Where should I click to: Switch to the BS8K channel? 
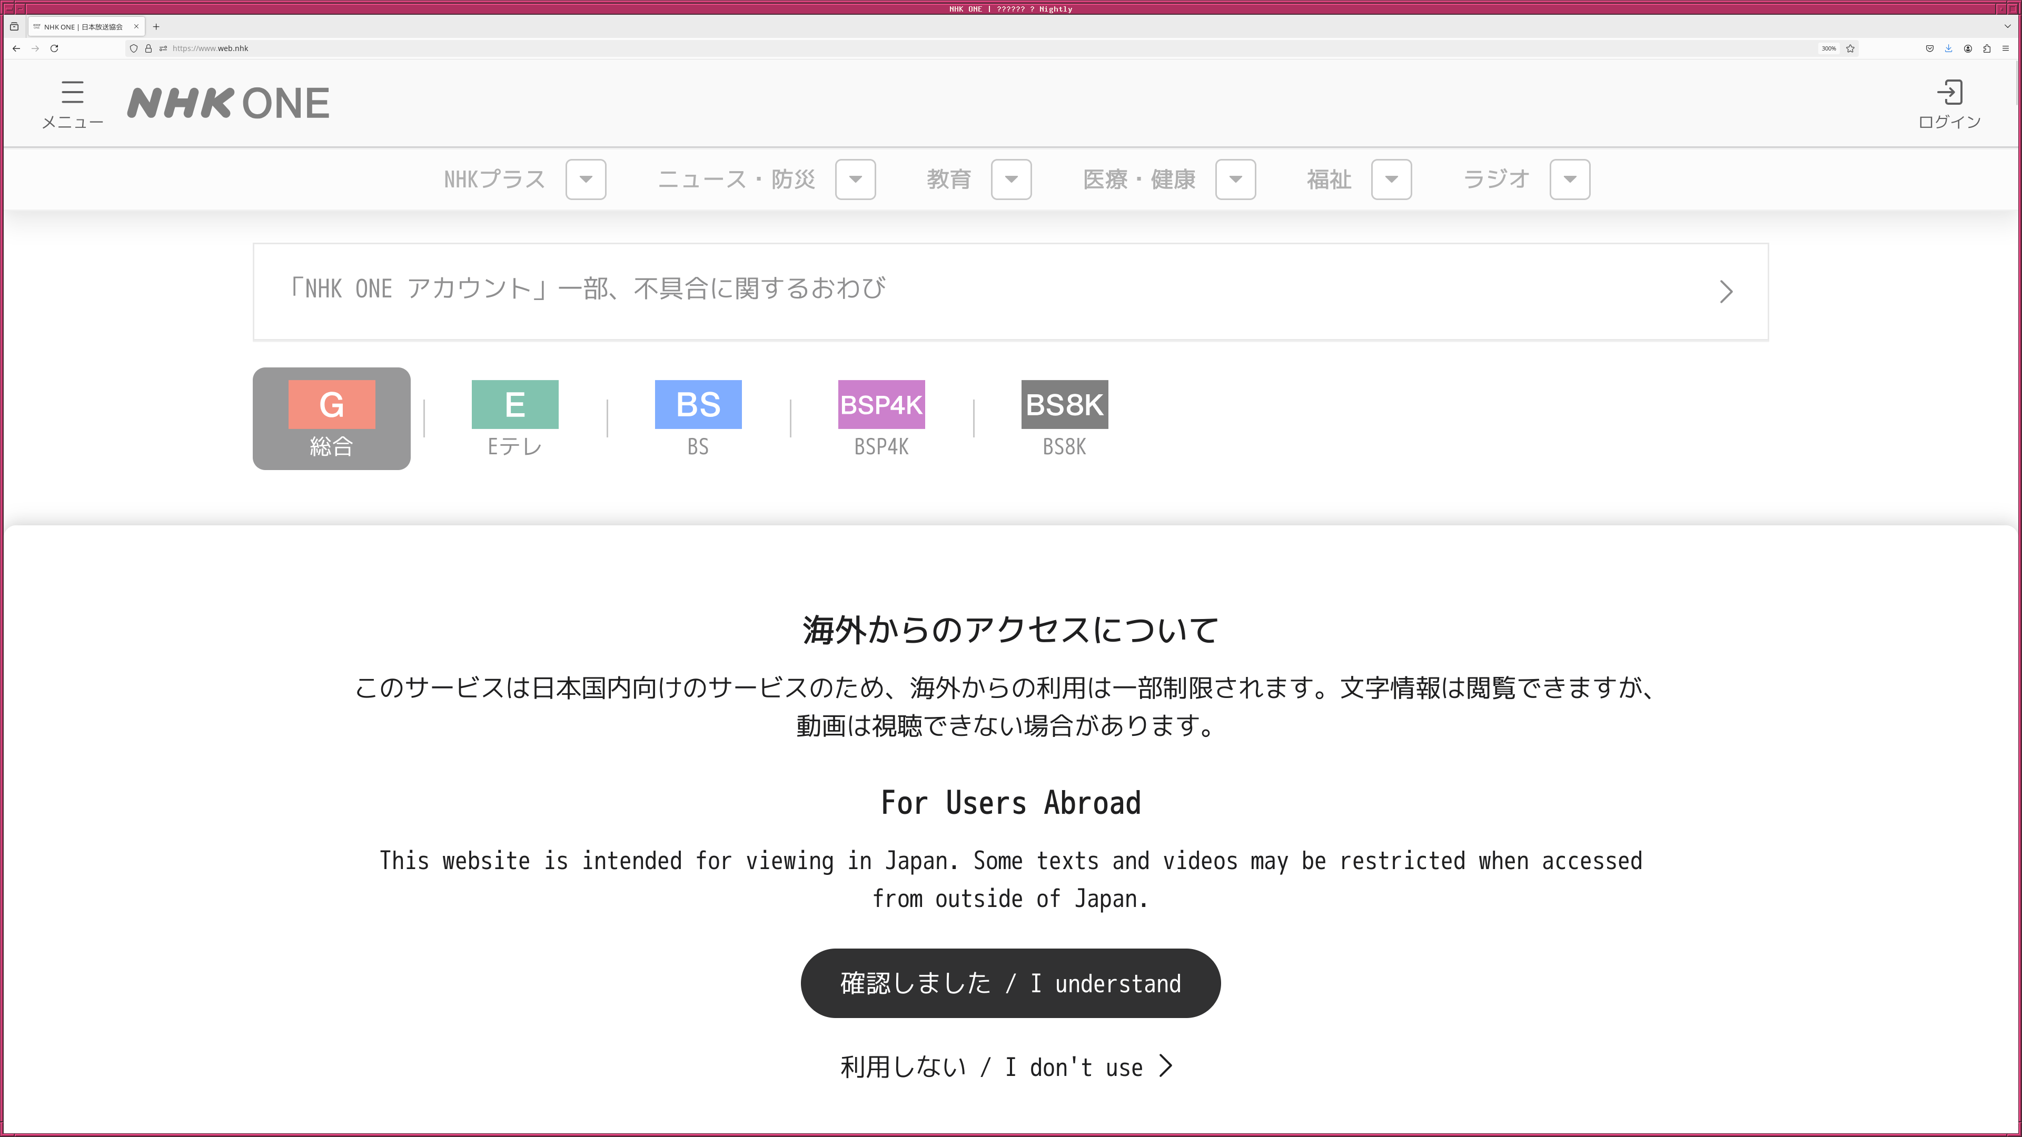pyautogui.click(x=1064, y=418)
